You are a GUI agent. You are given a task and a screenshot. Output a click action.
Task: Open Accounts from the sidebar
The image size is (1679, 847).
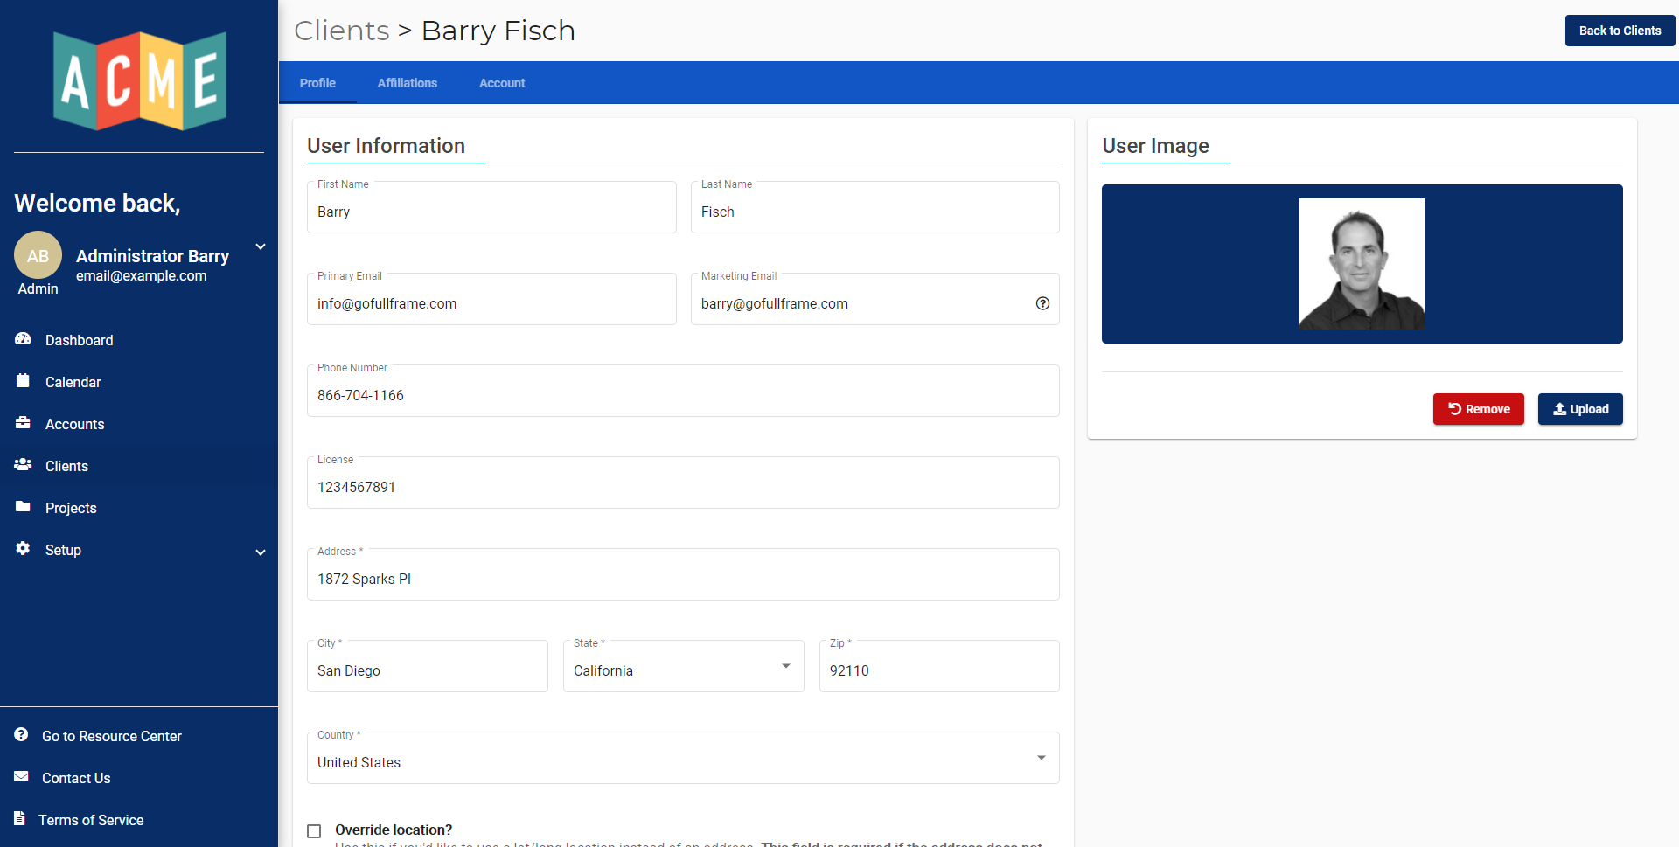click(139, 424)
